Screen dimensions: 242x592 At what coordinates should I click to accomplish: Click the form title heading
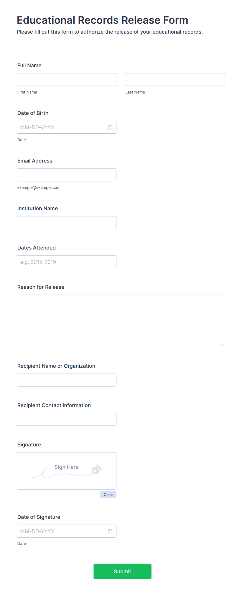pos(103,20)
